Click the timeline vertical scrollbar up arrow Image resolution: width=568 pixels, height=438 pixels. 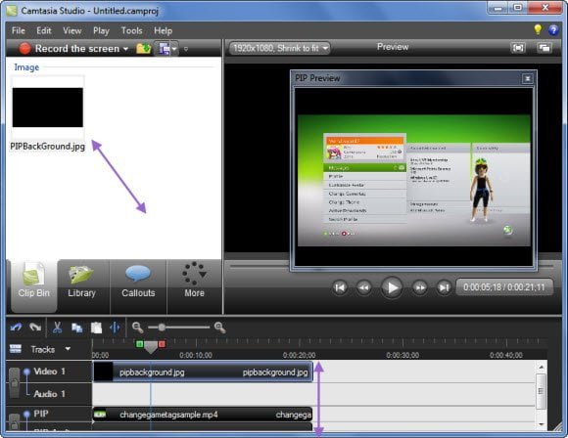point(542,367)
